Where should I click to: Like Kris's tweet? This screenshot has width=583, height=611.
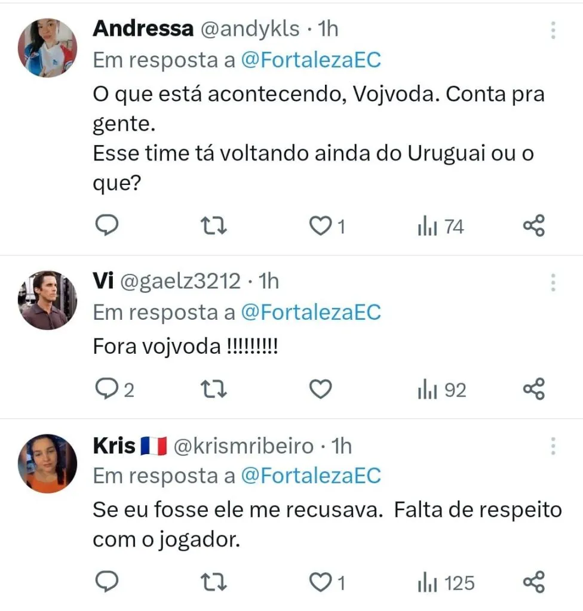[x=322, y=581]
